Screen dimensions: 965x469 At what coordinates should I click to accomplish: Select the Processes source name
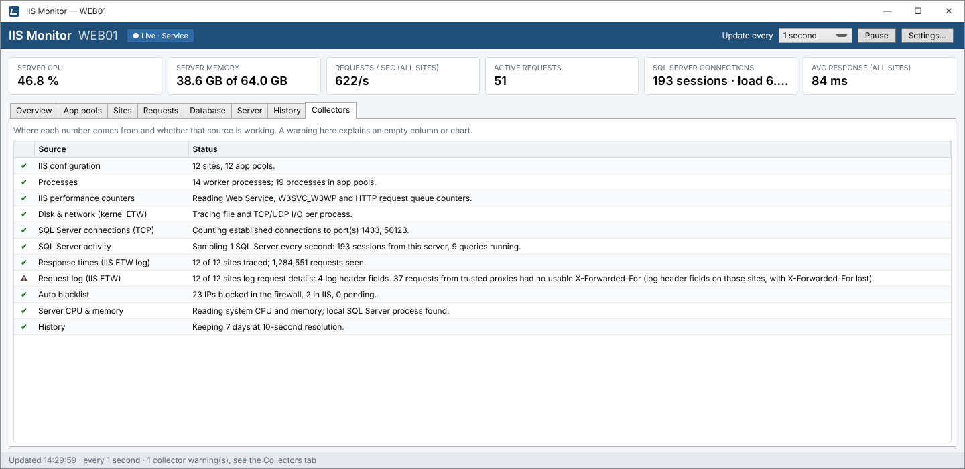point(58,182)
